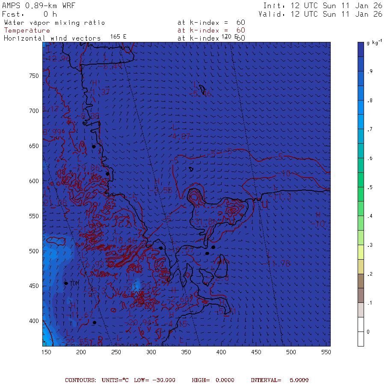Click the '.4' color scale value

370,216
